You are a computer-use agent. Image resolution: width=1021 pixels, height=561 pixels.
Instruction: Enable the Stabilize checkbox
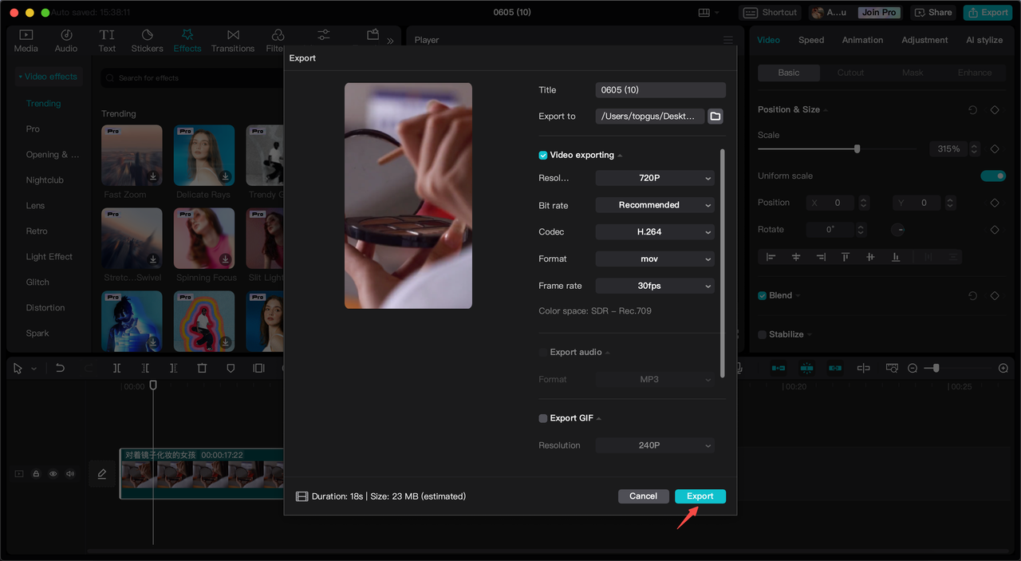[x=762, y=334]
